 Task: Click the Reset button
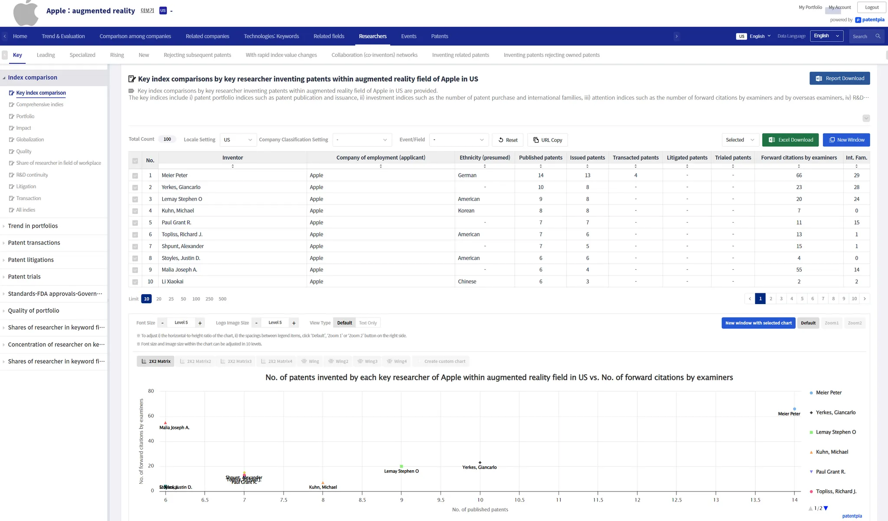(x=507, y=140)
